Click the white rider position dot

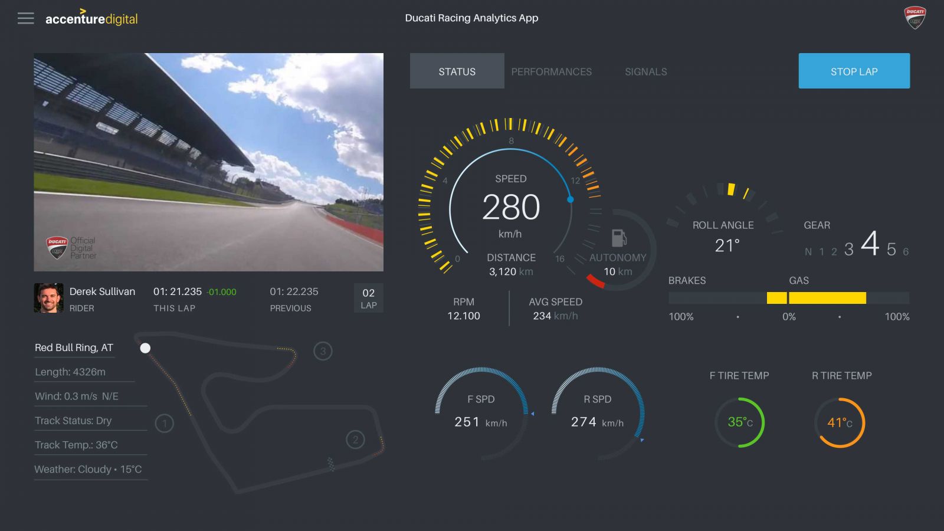point(145,348)
